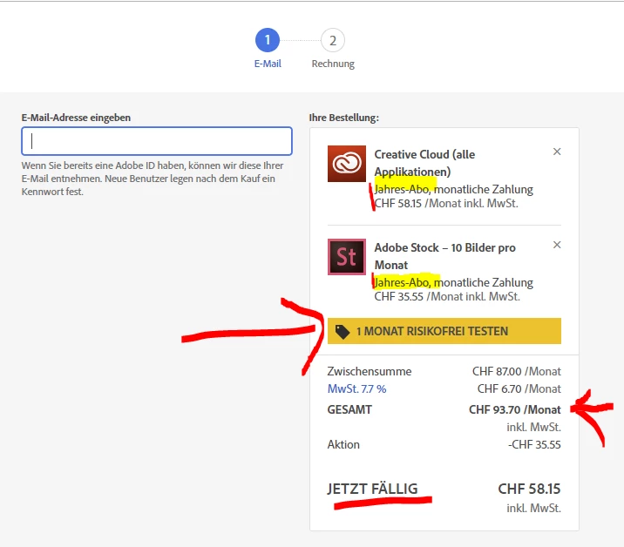The height and width of the screenshot is (547, 624).
Task: Click the price tag icon in promo banner
Action: tap(343, 331)
